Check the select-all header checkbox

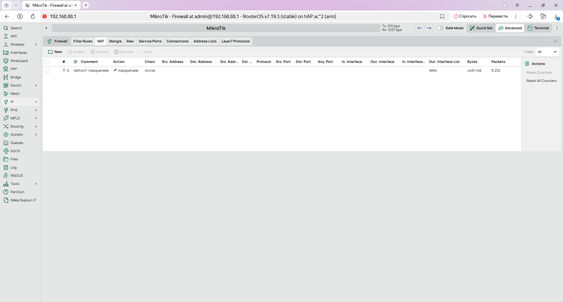pos(47,62)
